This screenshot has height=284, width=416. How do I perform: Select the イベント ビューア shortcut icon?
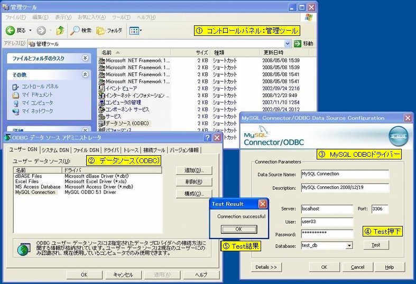click(x=101, y=88)
